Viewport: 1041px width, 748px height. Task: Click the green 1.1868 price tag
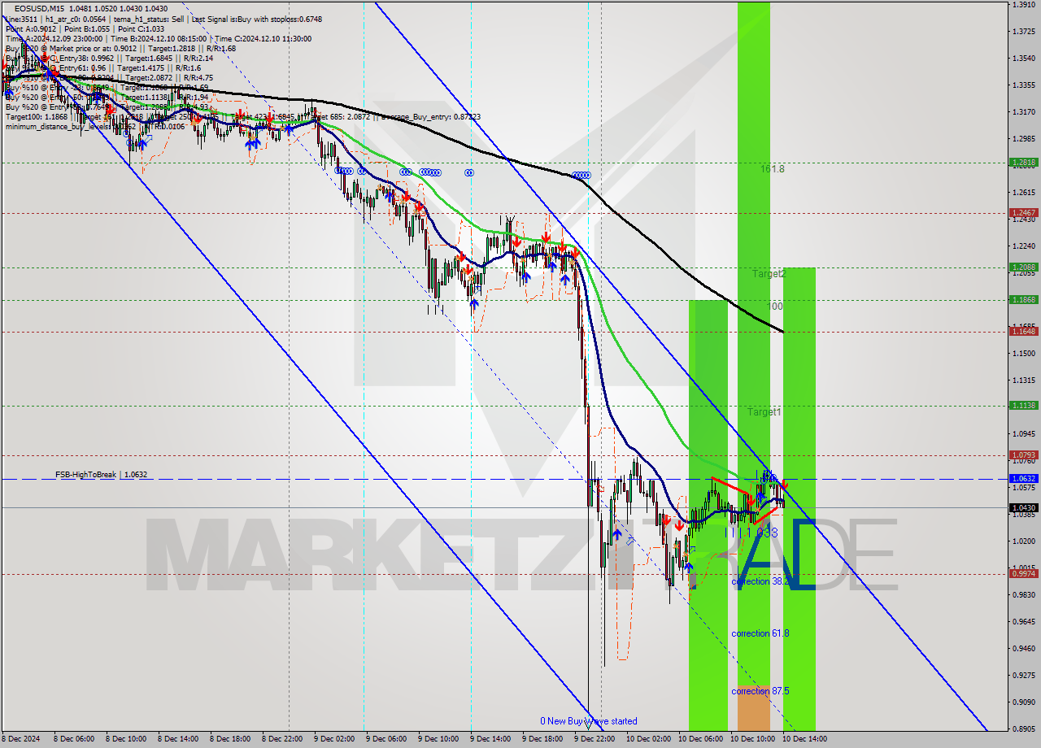pyautogui.click(x=1023, y=300)
